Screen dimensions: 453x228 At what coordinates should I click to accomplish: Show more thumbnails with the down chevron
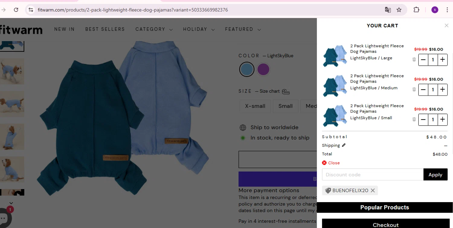[x=11, y=203]
